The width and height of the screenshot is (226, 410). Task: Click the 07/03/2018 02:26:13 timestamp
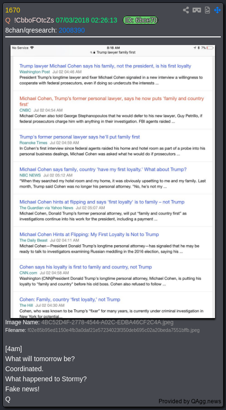(86, 20)
